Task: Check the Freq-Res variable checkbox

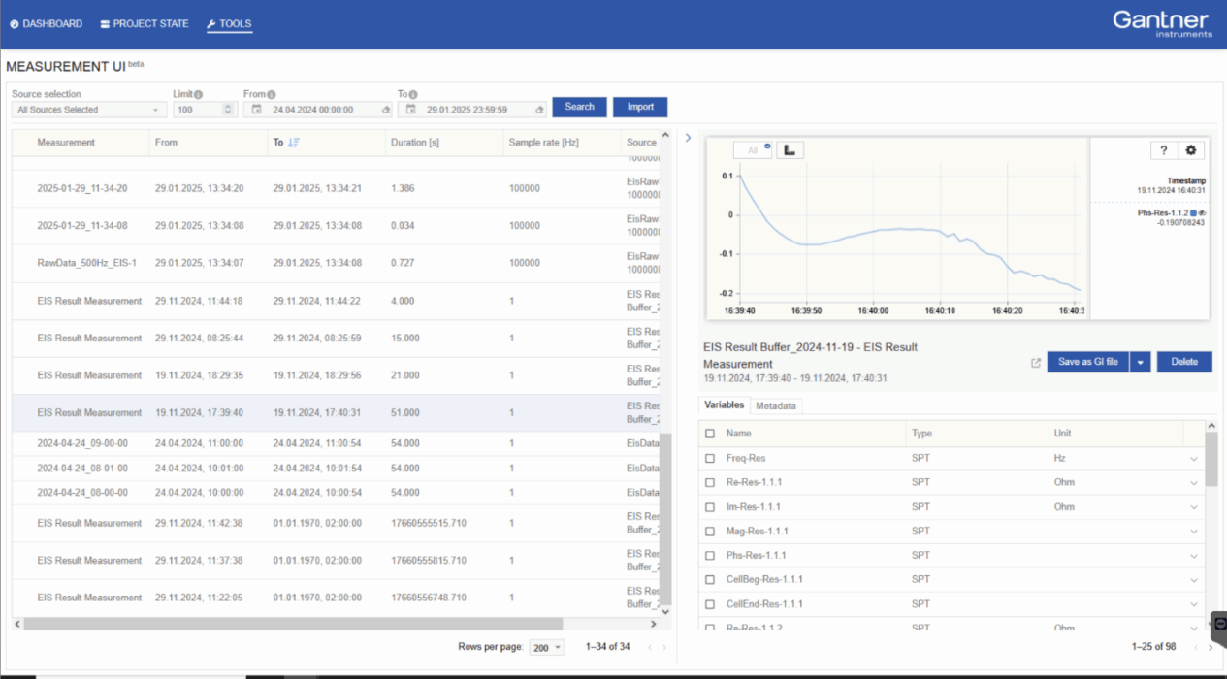Action: 710,457
